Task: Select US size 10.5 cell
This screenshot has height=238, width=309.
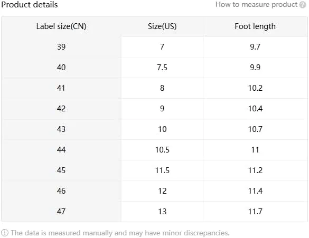Action: (x=162, y=150)
